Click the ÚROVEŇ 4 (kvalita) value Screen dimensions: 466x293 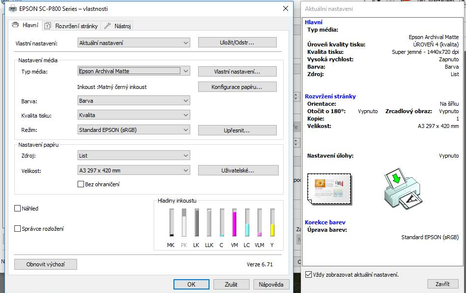(436, 44)
